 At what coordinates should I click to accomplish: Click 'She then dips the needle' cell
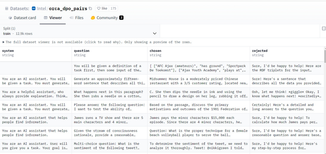198,94
